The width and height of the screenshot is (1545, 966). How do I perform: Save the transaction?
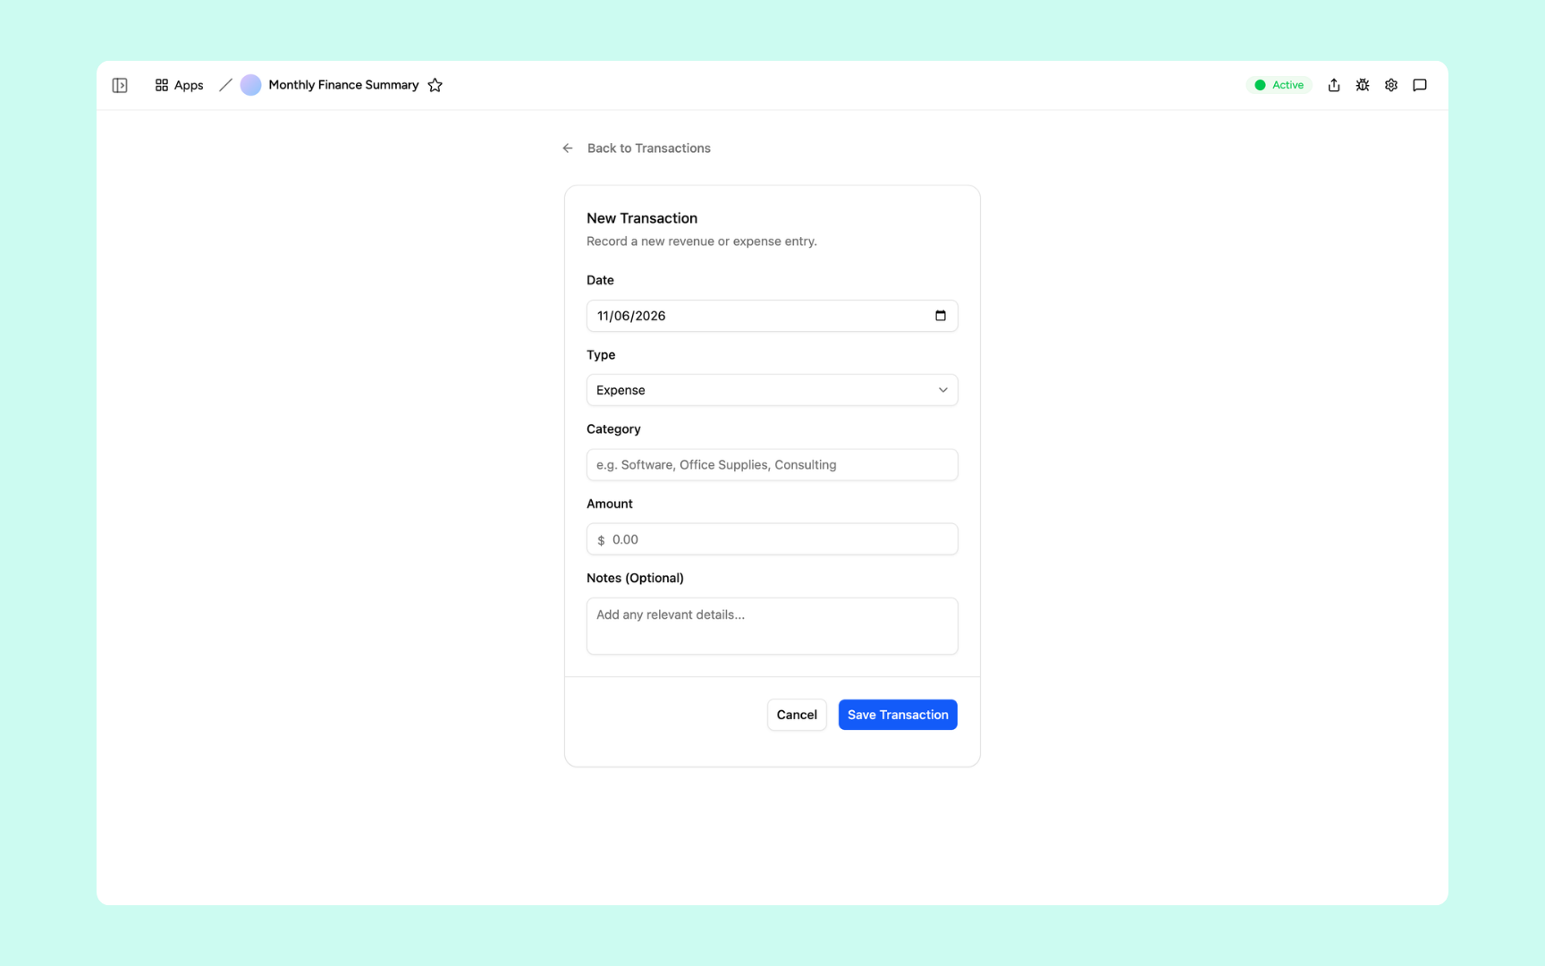coord(898,715)
